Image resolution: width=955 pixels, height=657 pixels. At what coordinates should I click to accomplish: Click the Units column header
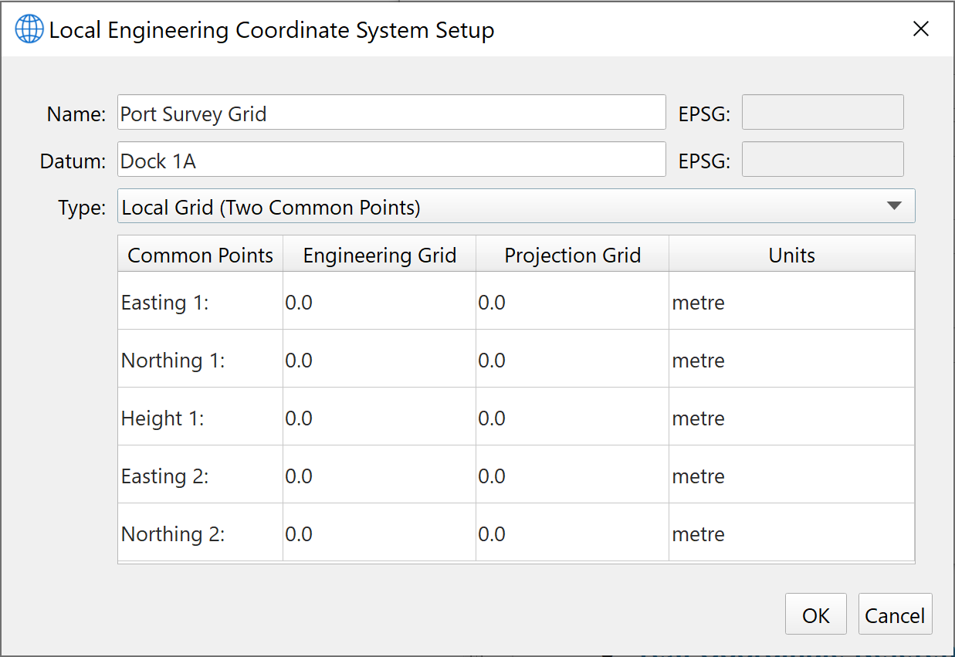[791, 255]
